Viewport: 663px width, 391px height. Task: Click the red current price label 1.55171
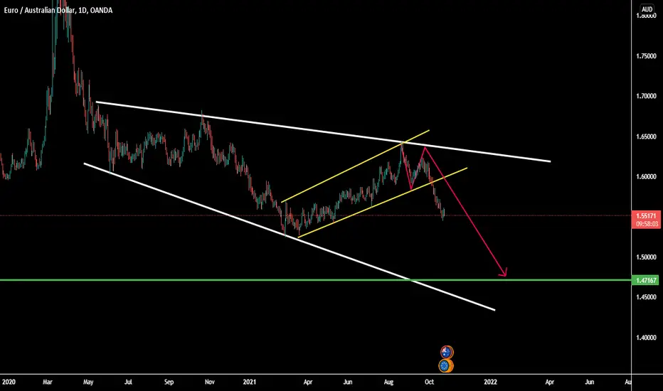pyautogui.click(x=646, y=215)
